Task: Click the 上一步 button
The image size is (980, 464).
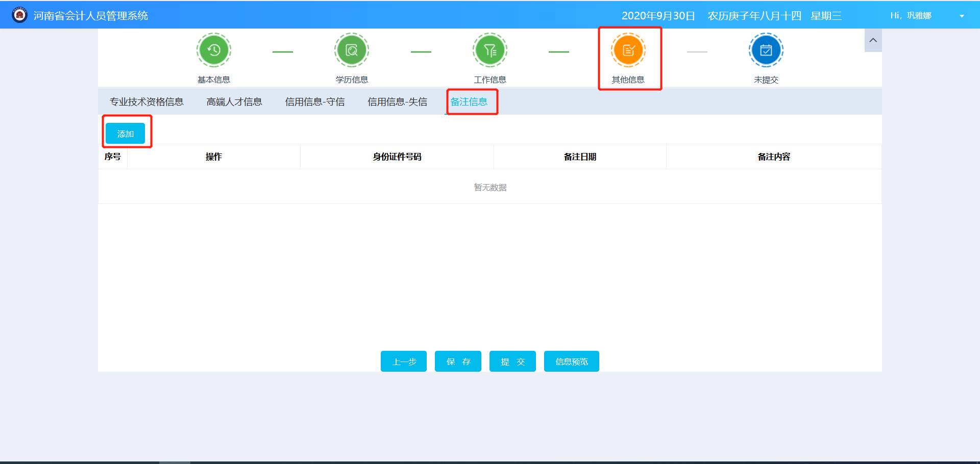Action: (x=403, y=361)
